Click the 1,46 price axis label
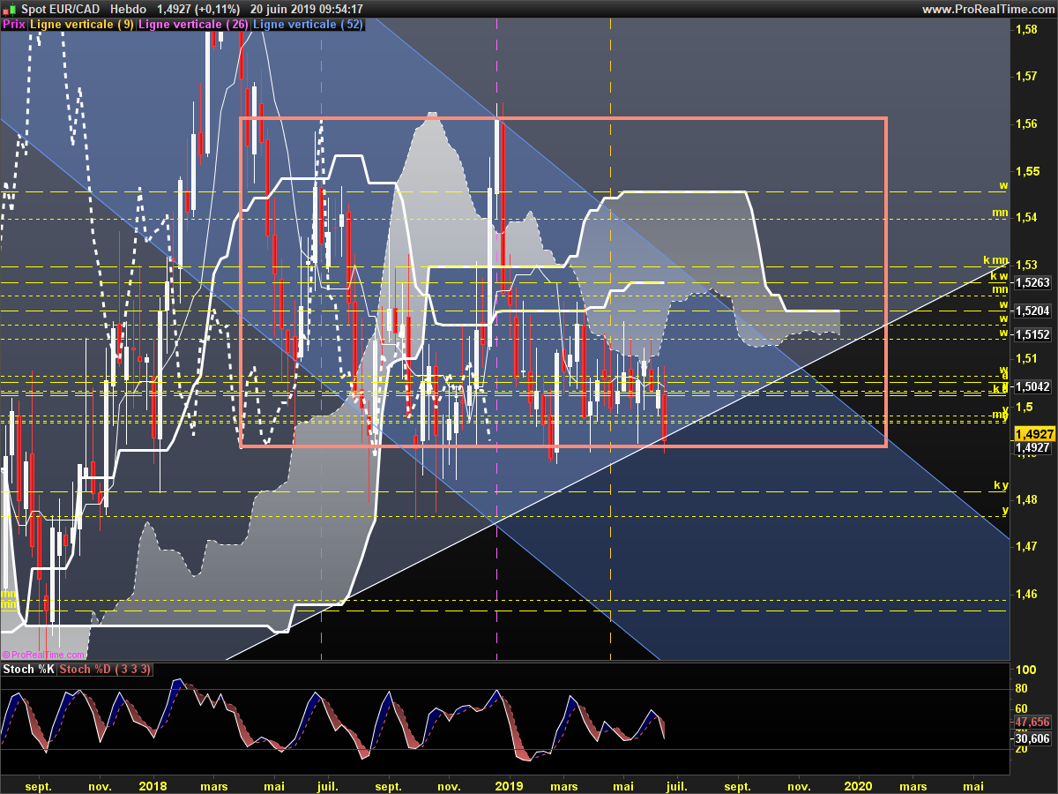Viewport: 1058px width, 794px height. (1025, 594)
